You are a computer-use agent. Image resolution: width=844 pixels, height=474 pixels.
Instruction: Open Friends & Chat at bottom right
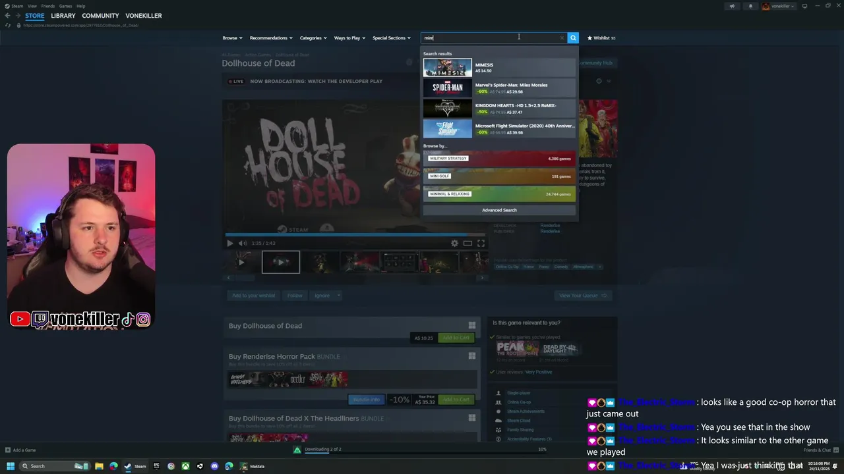coord(820,450)
